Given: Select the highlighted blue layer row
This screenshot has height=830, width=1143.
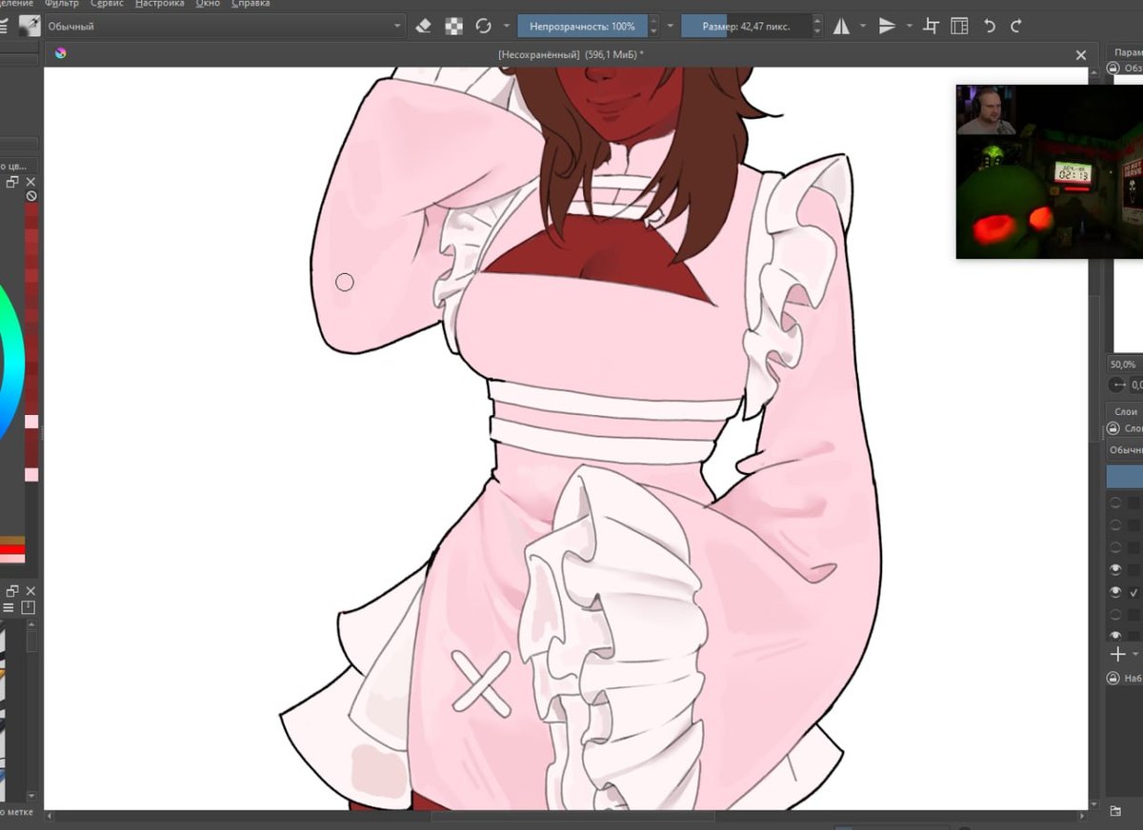Looking at the screenshot, I should pos(1125,477).
